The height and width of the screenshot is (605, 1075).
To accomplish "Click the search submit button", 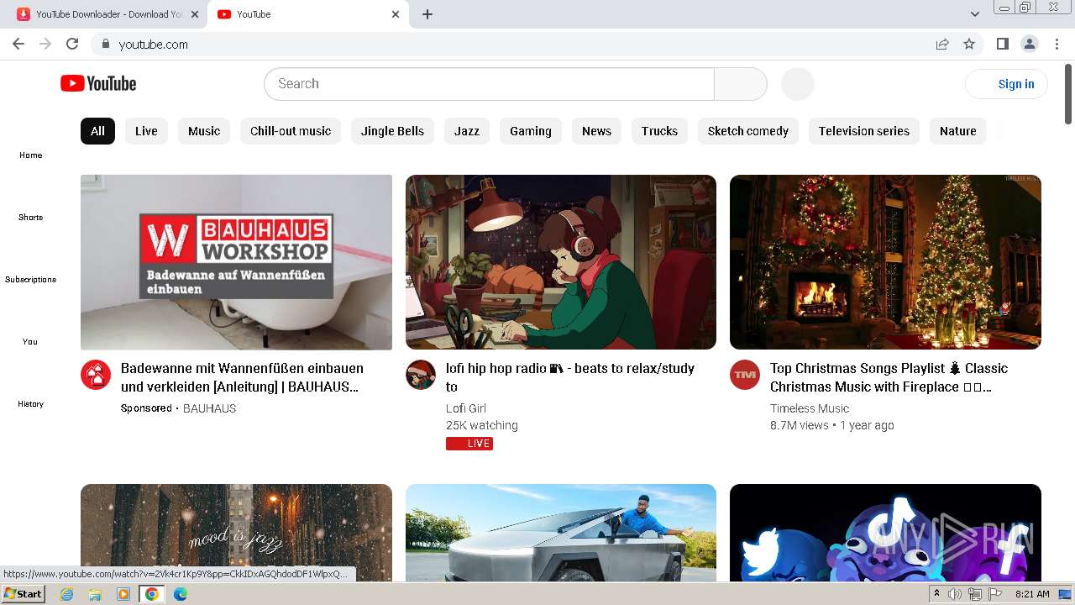I will tap(740, 84).
